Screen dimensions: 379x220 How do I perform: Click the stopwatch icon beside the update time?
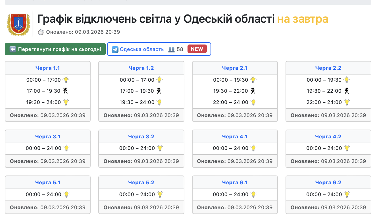click(41, 32)
